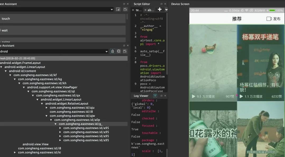Click the snapshot icon in Test Assistant toolbar
This screenshot has width=285, height=157.
pos(118,9)
